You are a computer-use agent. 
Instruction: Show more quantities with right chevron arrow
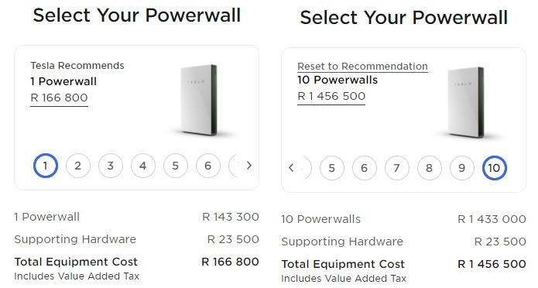pos(249,166)
